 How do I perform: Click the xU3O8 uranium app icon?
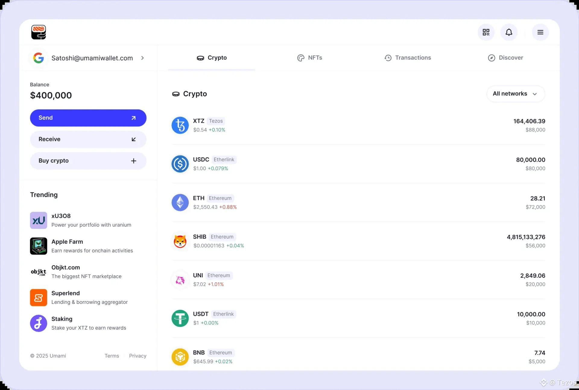(39, 220)
